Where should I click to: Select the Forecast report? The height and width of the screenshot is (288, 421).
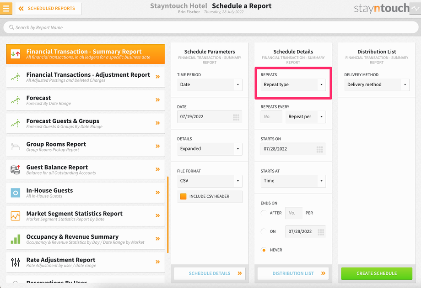86,100
